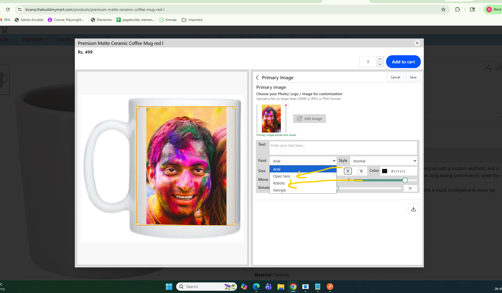Screen dimensions: 502x293
Task: Choose right text alignment icon
Action: [x=361, y=171]
